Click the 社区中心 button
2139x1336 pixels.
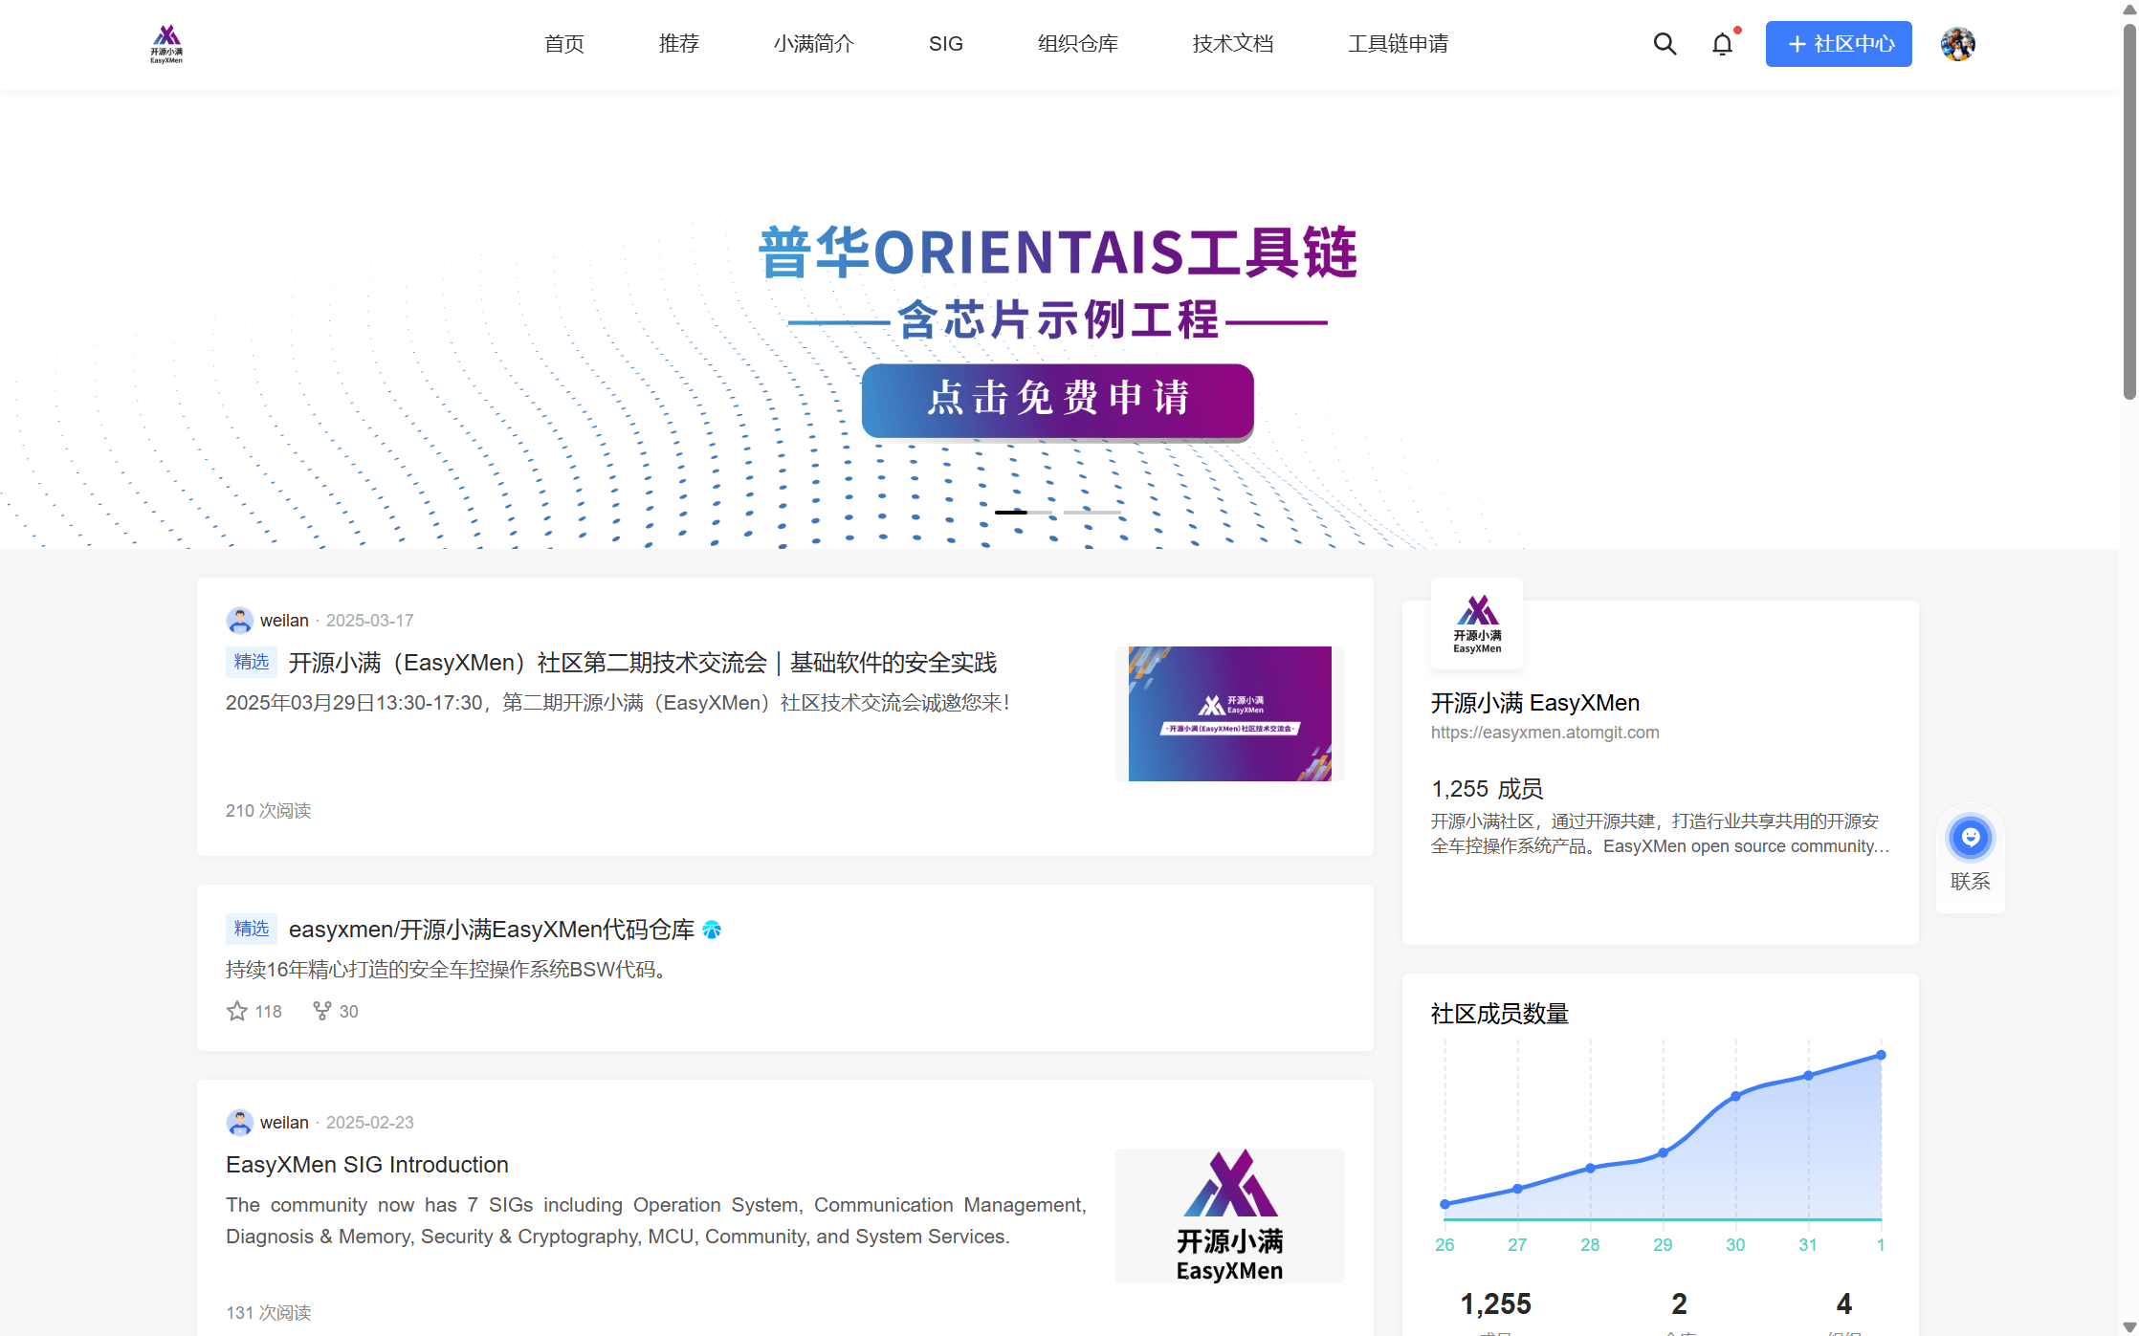1839,44
